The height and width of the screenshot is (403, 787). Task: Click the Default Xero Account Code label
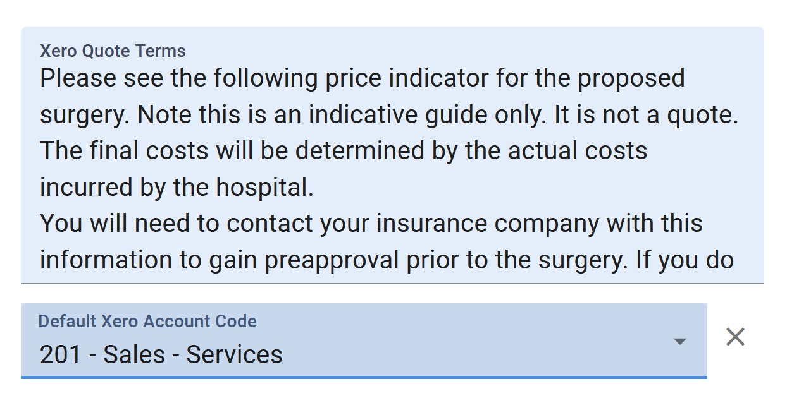pyautogui.click(x=147, y=322)
